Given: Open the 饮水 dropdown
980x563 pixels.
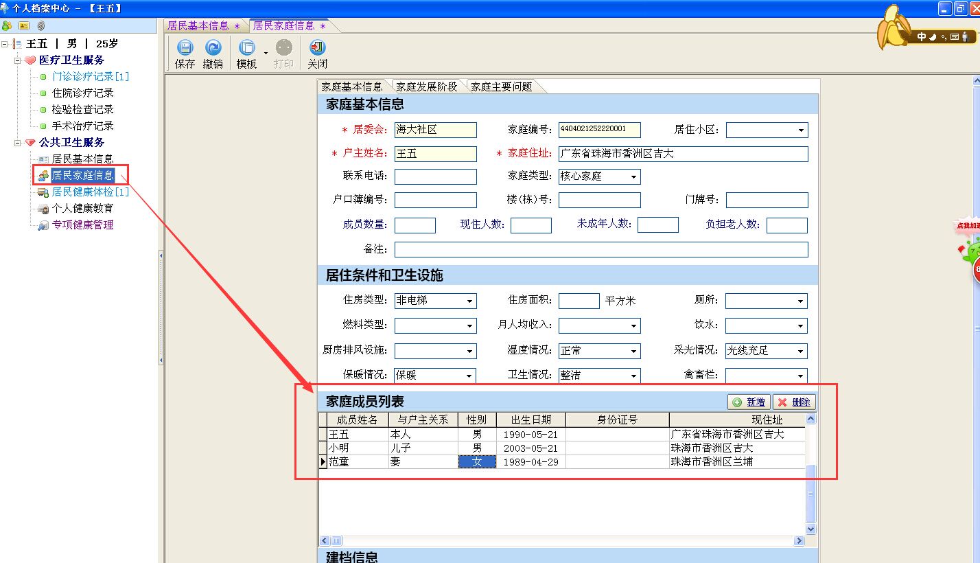Looking at the screenshot, I should click(x=801, y=326).
